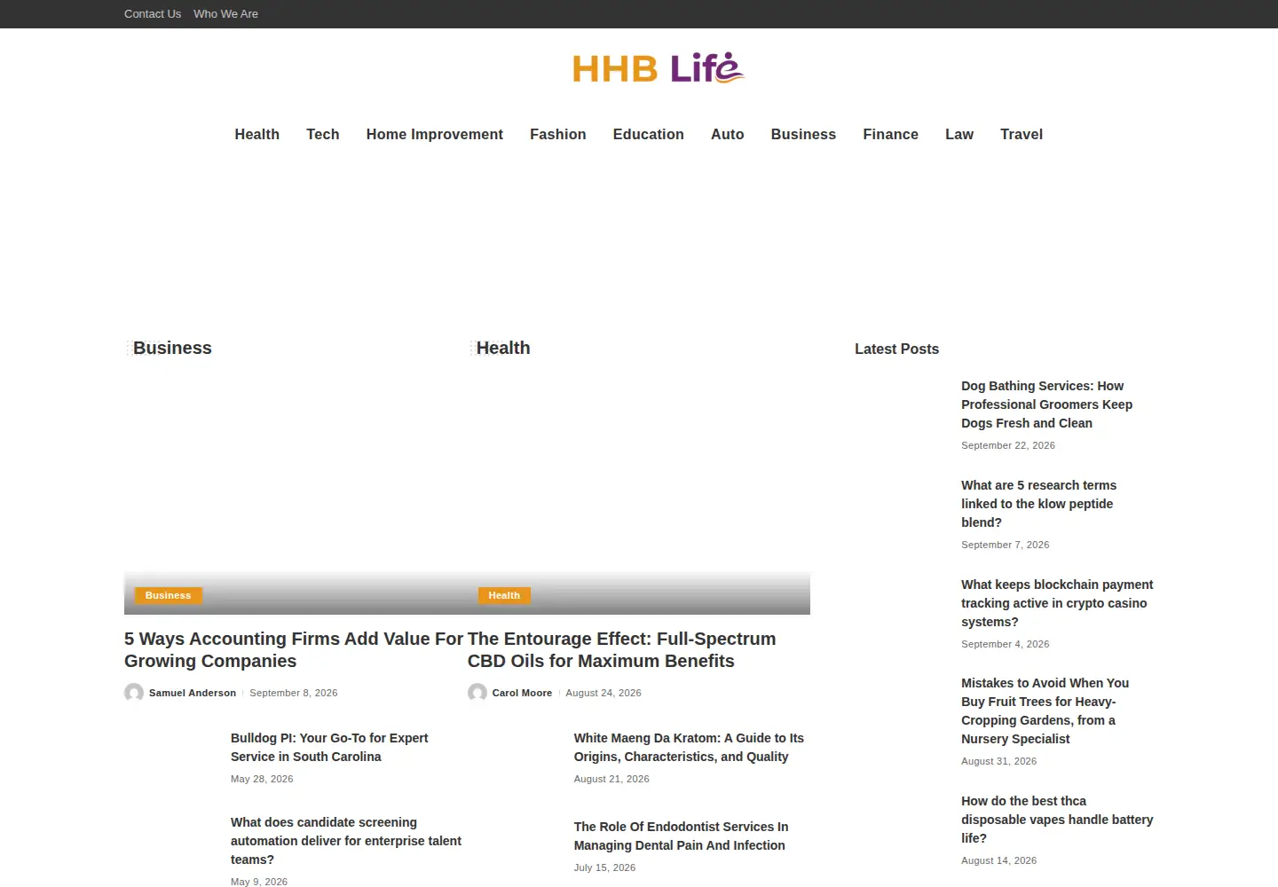Open the Finance menu item

[891, 135]
